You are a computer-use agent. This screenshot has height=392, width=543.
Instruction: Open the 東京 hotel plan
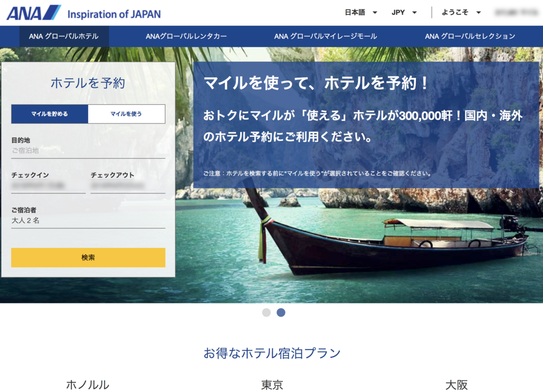272,385
